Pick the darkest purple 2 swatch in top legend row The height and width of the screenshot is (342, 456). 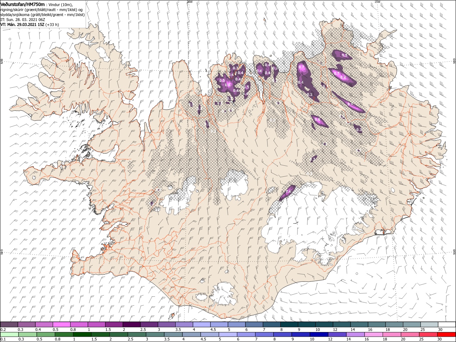click(x=131, y=325)
